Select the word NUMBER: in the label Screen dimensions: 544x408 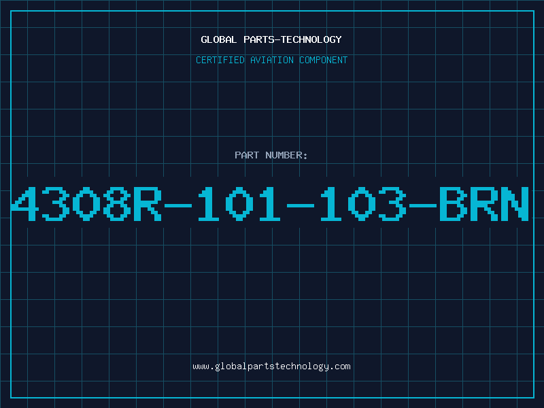(286, 155)
